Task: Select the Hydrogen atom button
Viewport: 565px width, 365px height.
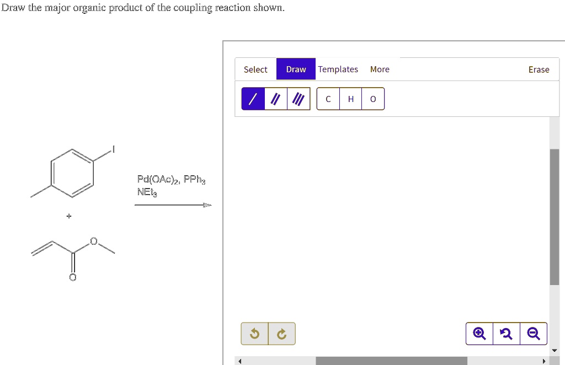Action: pos(350,99)
